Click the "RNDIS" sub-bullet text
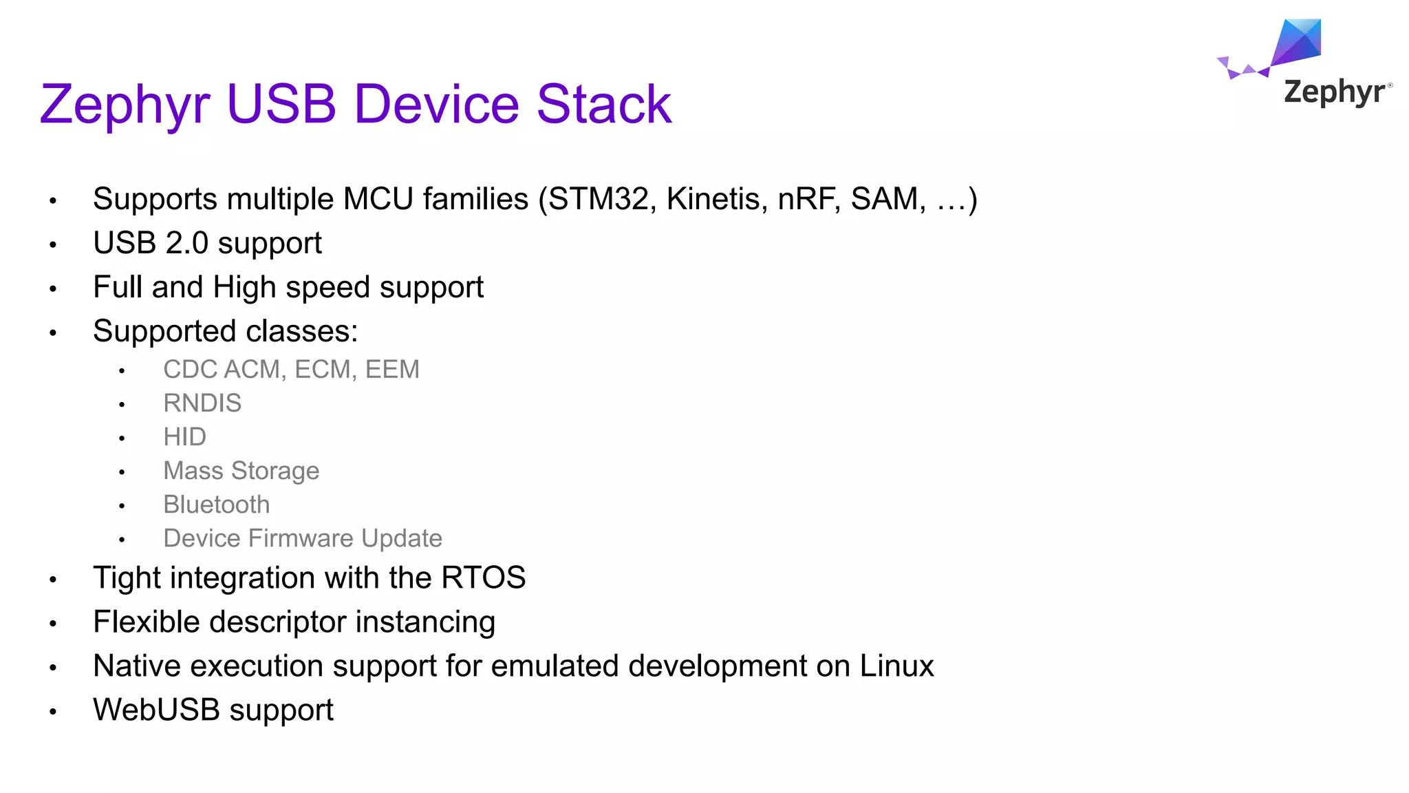 [202, 403]
